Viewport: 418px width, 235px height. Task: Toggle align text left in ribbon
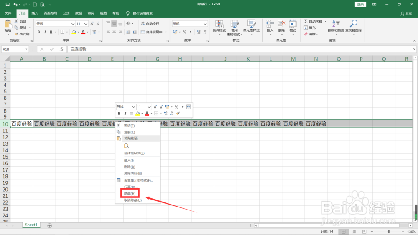[108, 32]
